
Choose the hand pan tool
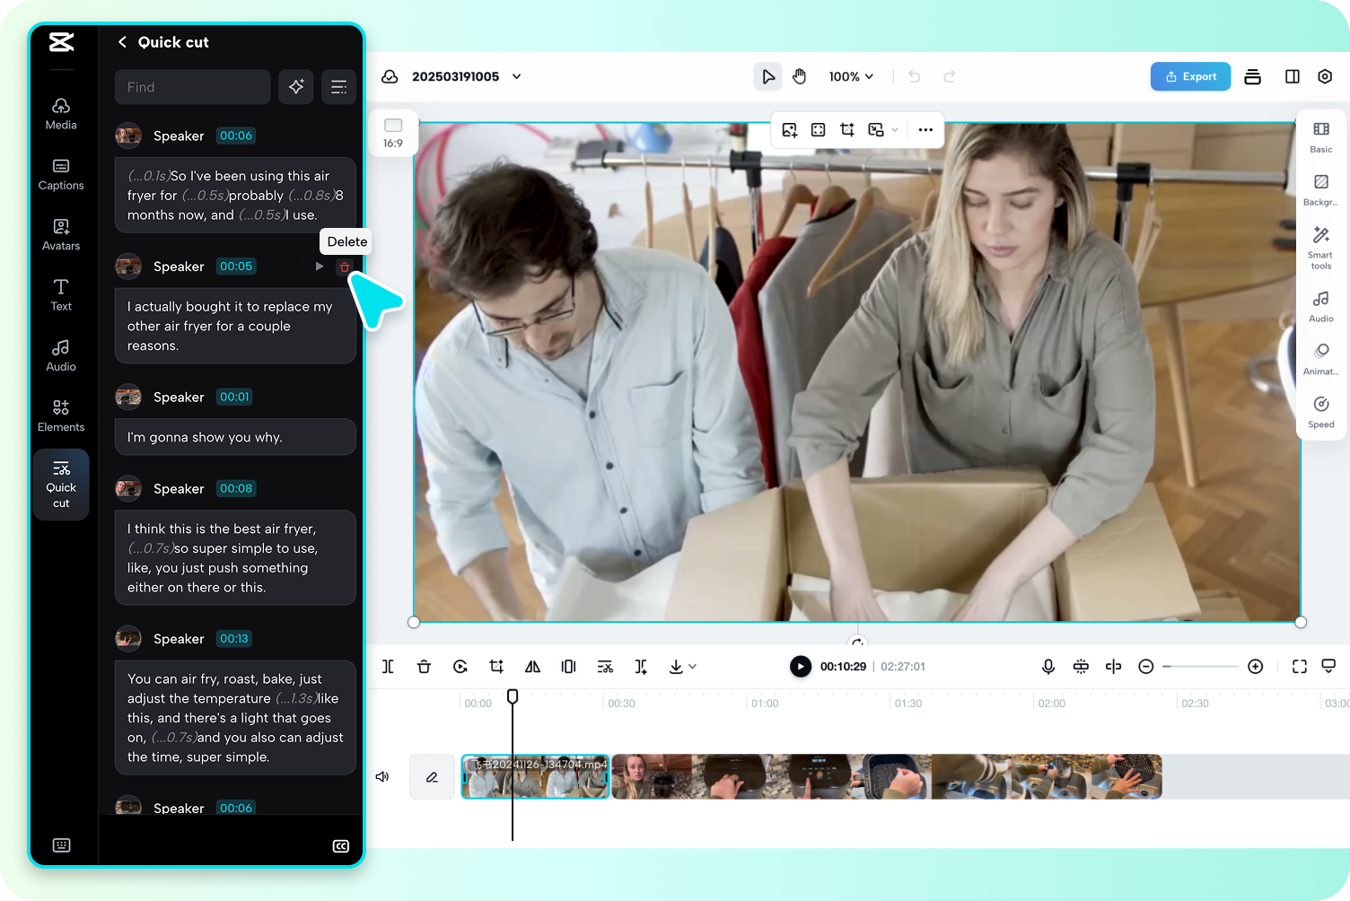coord(800,76)
